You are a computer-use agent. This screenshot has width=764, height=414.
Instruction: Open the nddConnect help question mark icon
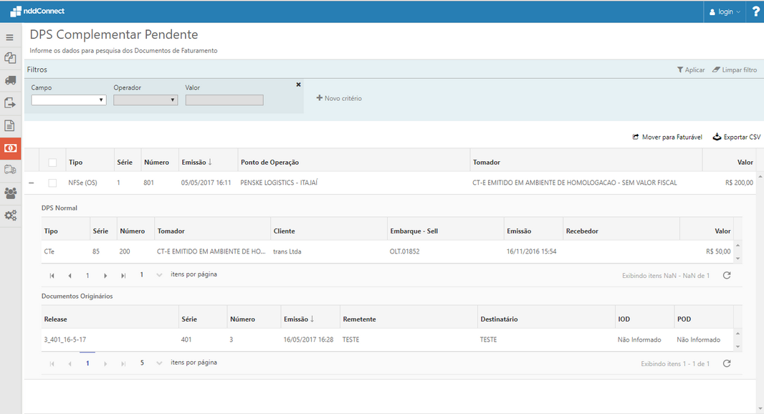(x=755, y=11)
